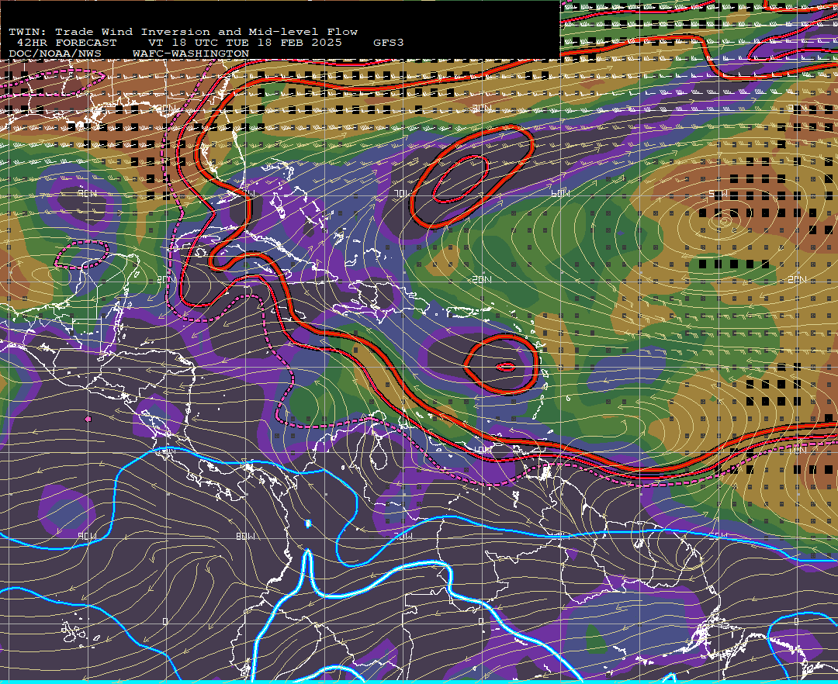This screenshot has height=684, width=838.
Task: Click the '90W' label over the Pacific Ocean
Action: tap(87, 536)
